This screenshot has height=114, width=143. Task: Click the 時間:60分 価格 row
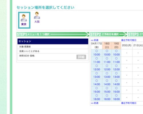click(x=53, y=57)
